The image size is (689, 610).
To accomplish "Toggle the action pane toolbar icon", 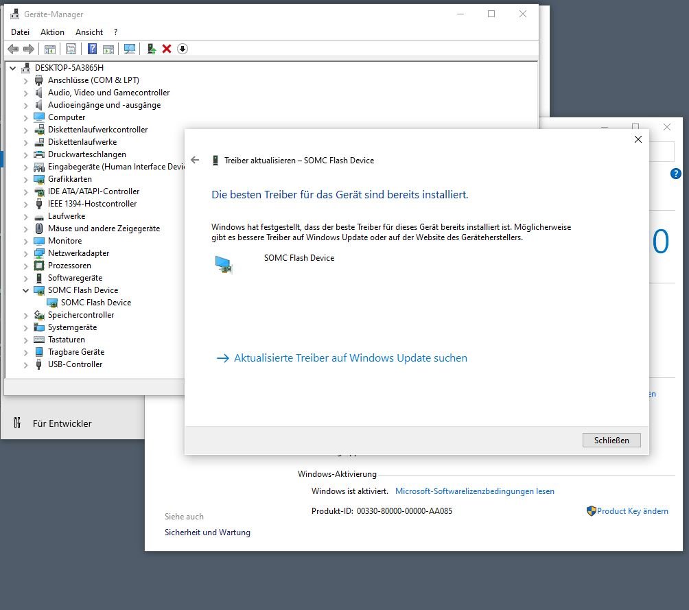I will pos(108,49).
